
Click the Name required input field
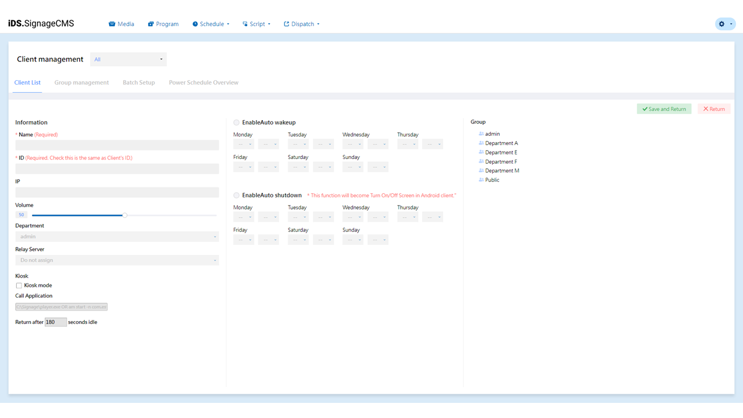(117, 145)
